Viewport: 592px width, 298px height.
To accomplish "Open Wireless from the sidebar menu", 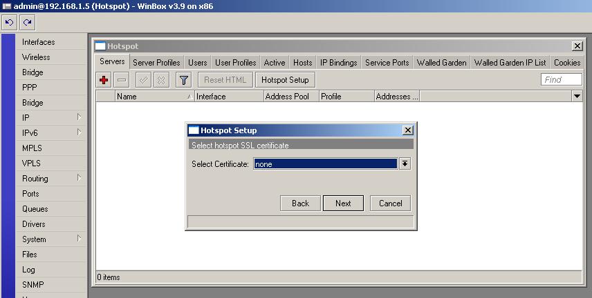I will [36, 57].
